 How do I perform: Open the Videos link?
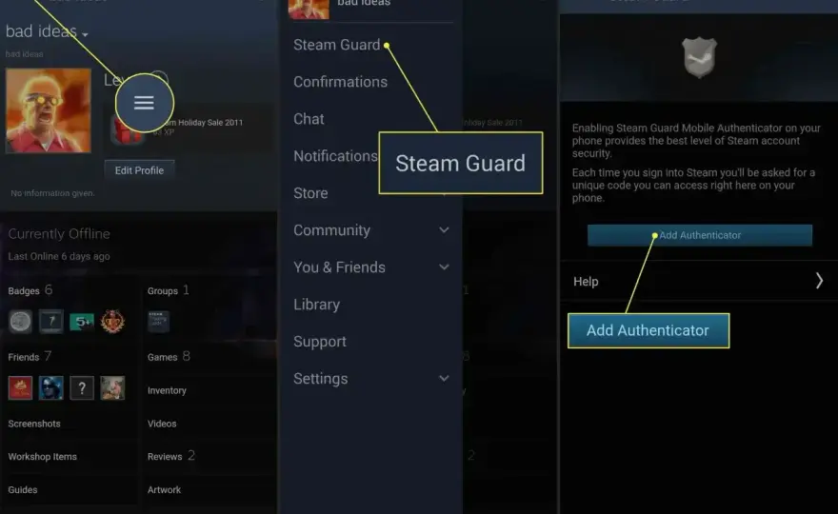pyautogui.click(x=162, y=424)
